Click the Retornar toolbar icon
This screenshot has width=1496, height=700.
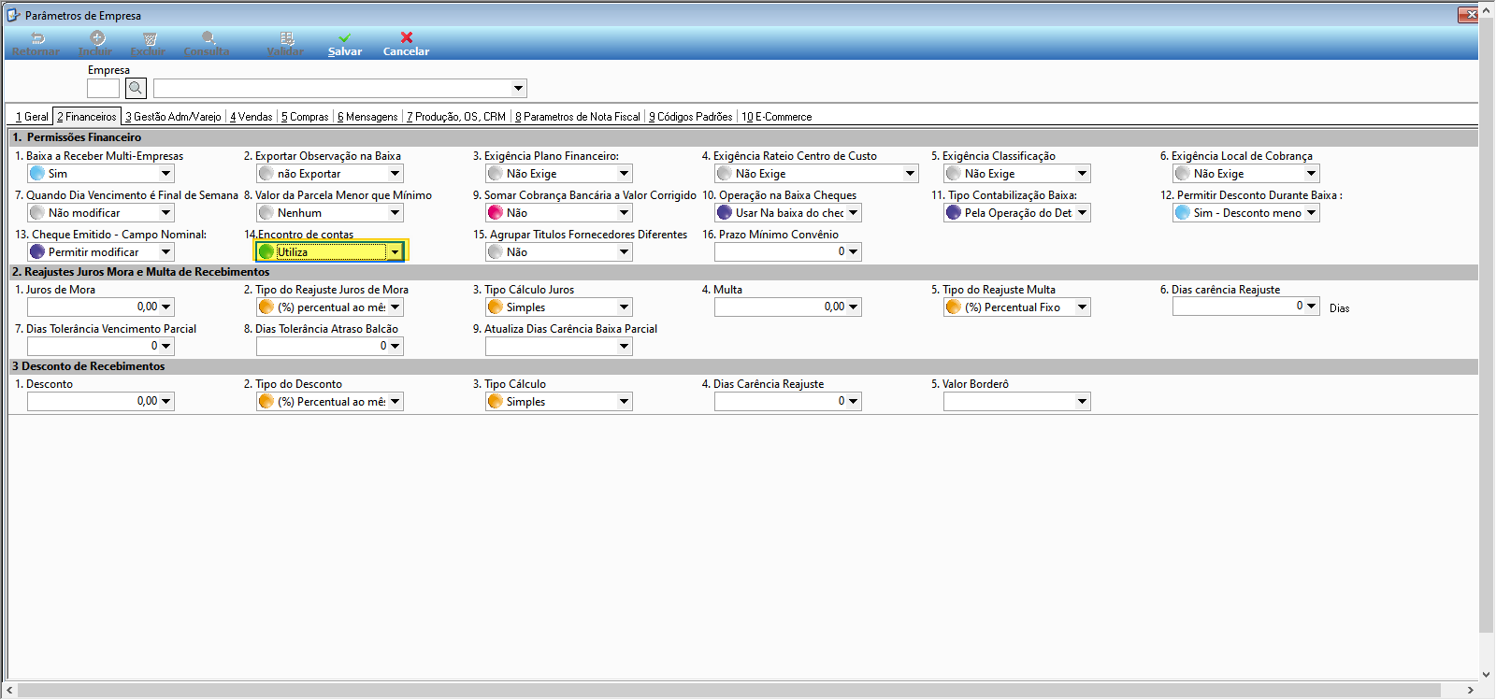pyautogui.click(x=38, y=38)
